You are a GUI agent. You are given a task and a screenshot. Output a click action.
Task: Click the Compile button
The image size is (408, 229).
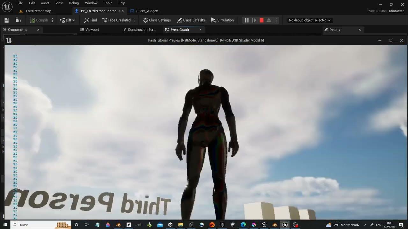[x=39, y=20]
